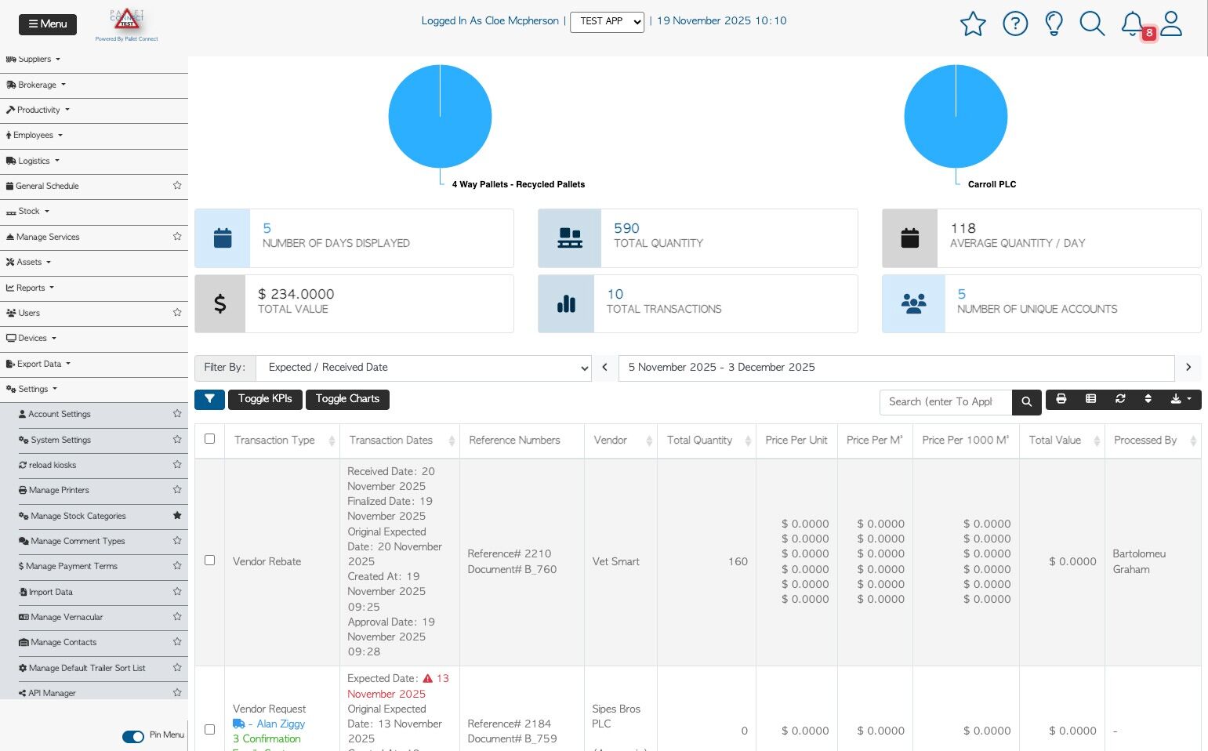Star the Manage Printers menu entry
Image resolution: width=1208 pixels, height=751 pixels.
177,490
